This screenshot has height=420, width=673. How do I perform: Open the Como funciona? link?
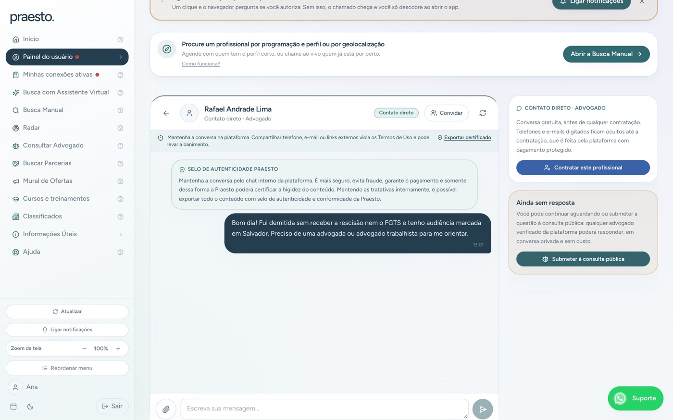click(x=201, y=64)
